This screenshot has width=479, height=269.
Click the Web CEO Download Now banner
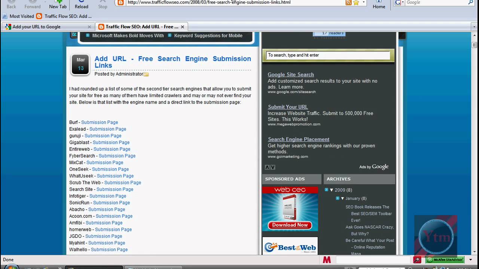click(290, 209)
